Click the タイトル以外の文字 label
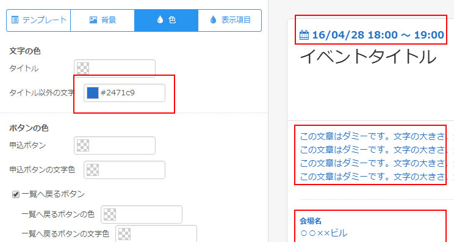 point(42,93)
